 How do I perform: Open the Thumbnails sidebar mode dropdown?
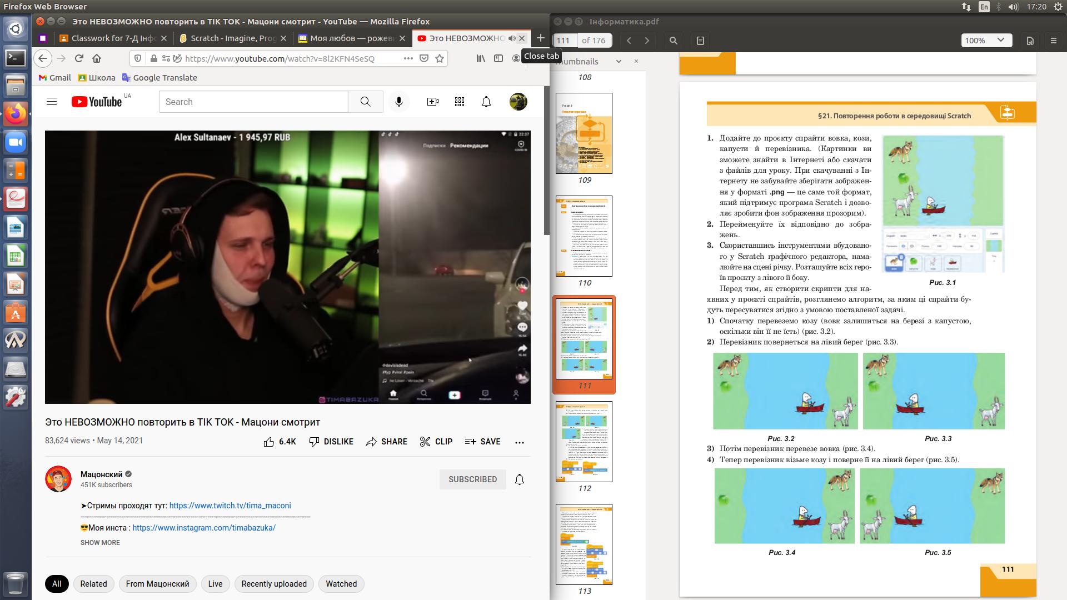coord(619,62)
